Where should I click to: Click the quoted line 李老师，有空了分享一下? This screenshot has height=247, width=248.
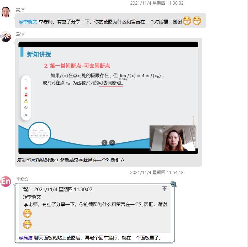(49, 204)
